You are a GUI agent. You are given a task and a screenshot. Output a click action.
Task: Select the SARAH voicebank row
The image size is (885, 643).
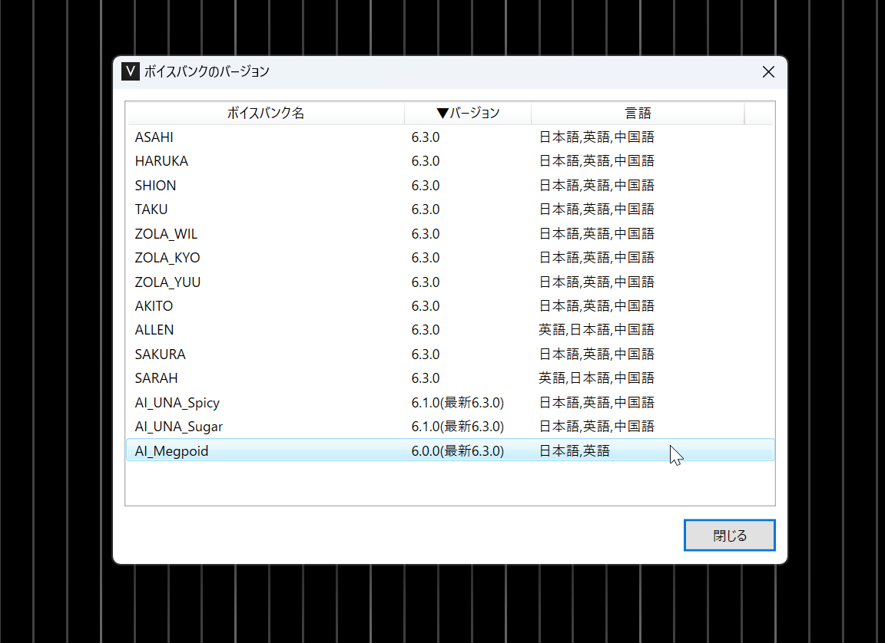click(x=450, y=378)
